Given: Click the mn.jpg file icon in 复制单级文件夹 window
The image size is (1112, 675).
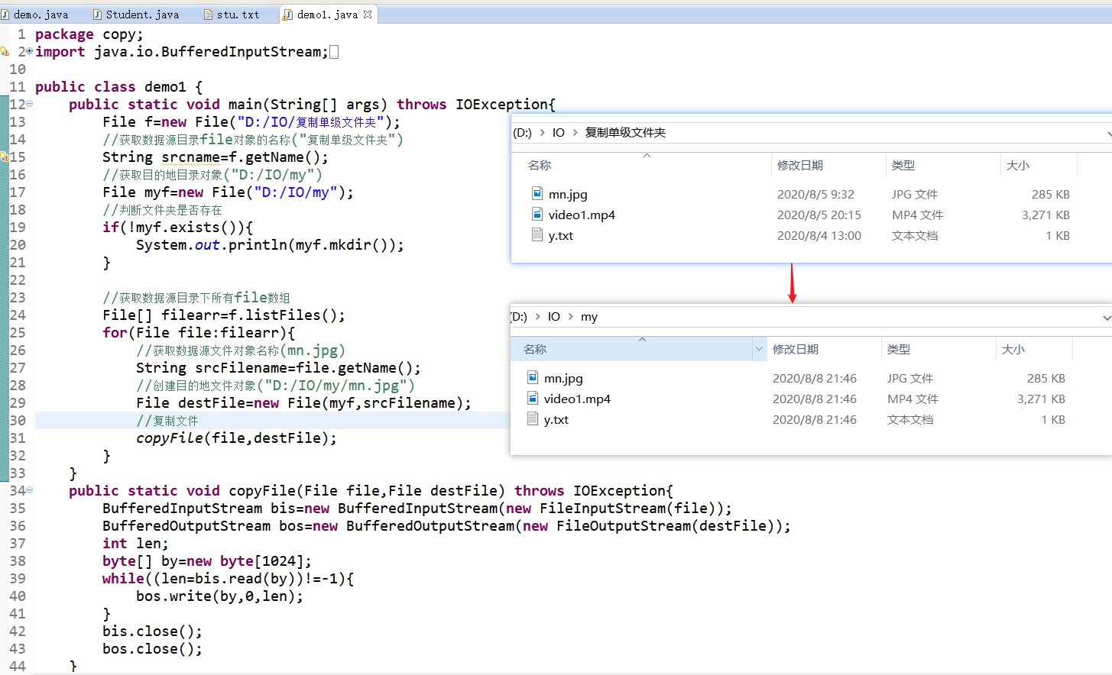Looking at the screenshot, I should (x=537, y=194).
